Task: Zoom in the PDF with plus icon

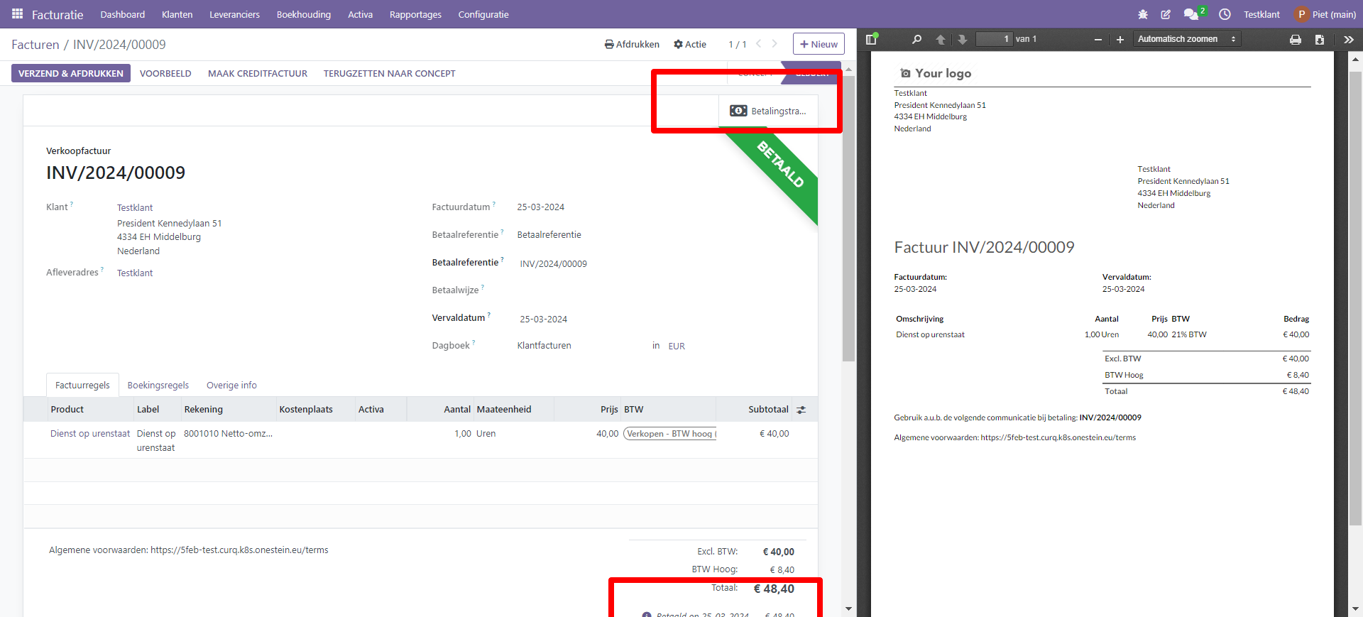Action: coord(1120,40)
